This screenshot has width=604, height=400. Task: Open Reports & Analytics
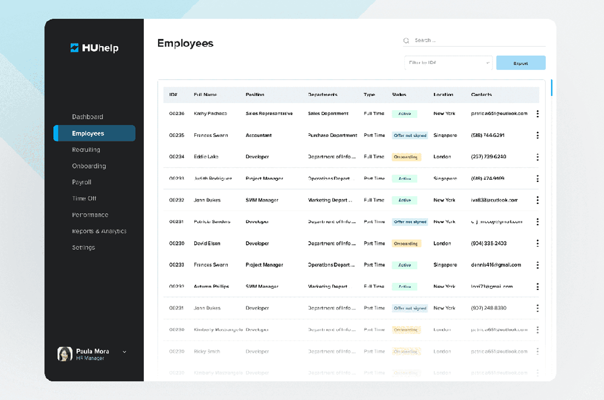(100, 231)
